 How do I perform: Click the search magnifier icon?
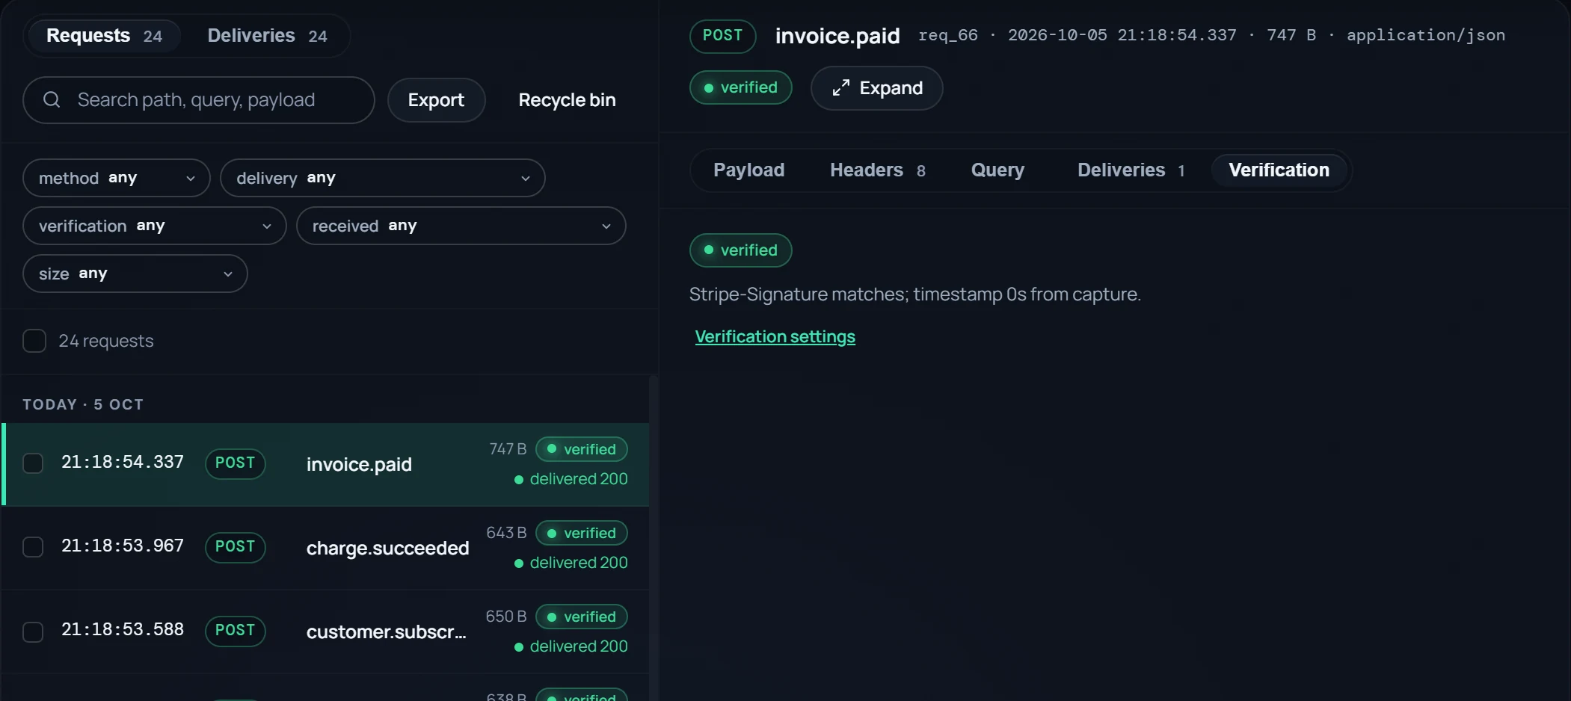tap(52, 99)
